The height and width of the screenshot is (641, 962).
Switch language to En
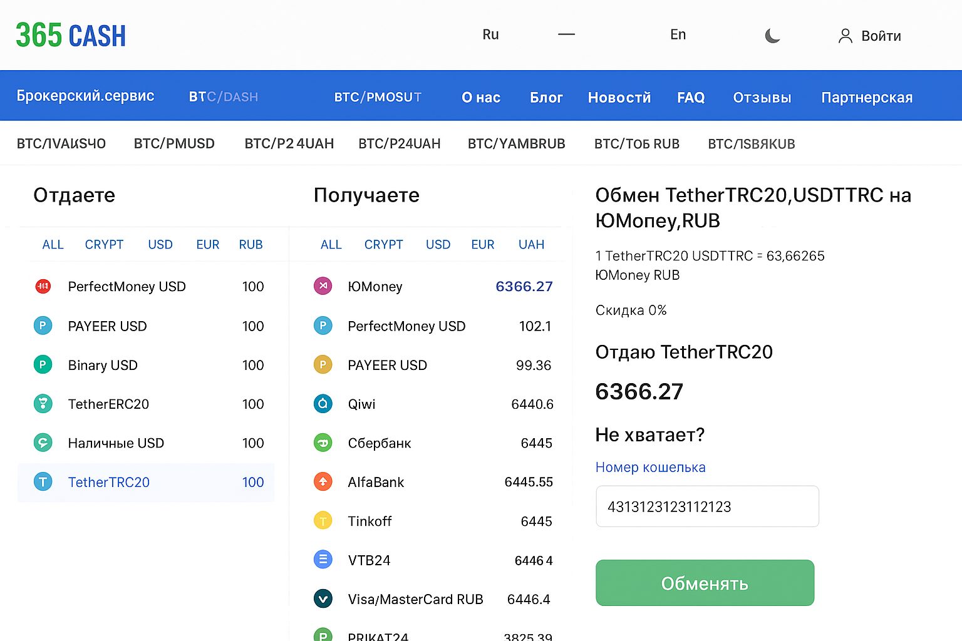tap(678, 34)
